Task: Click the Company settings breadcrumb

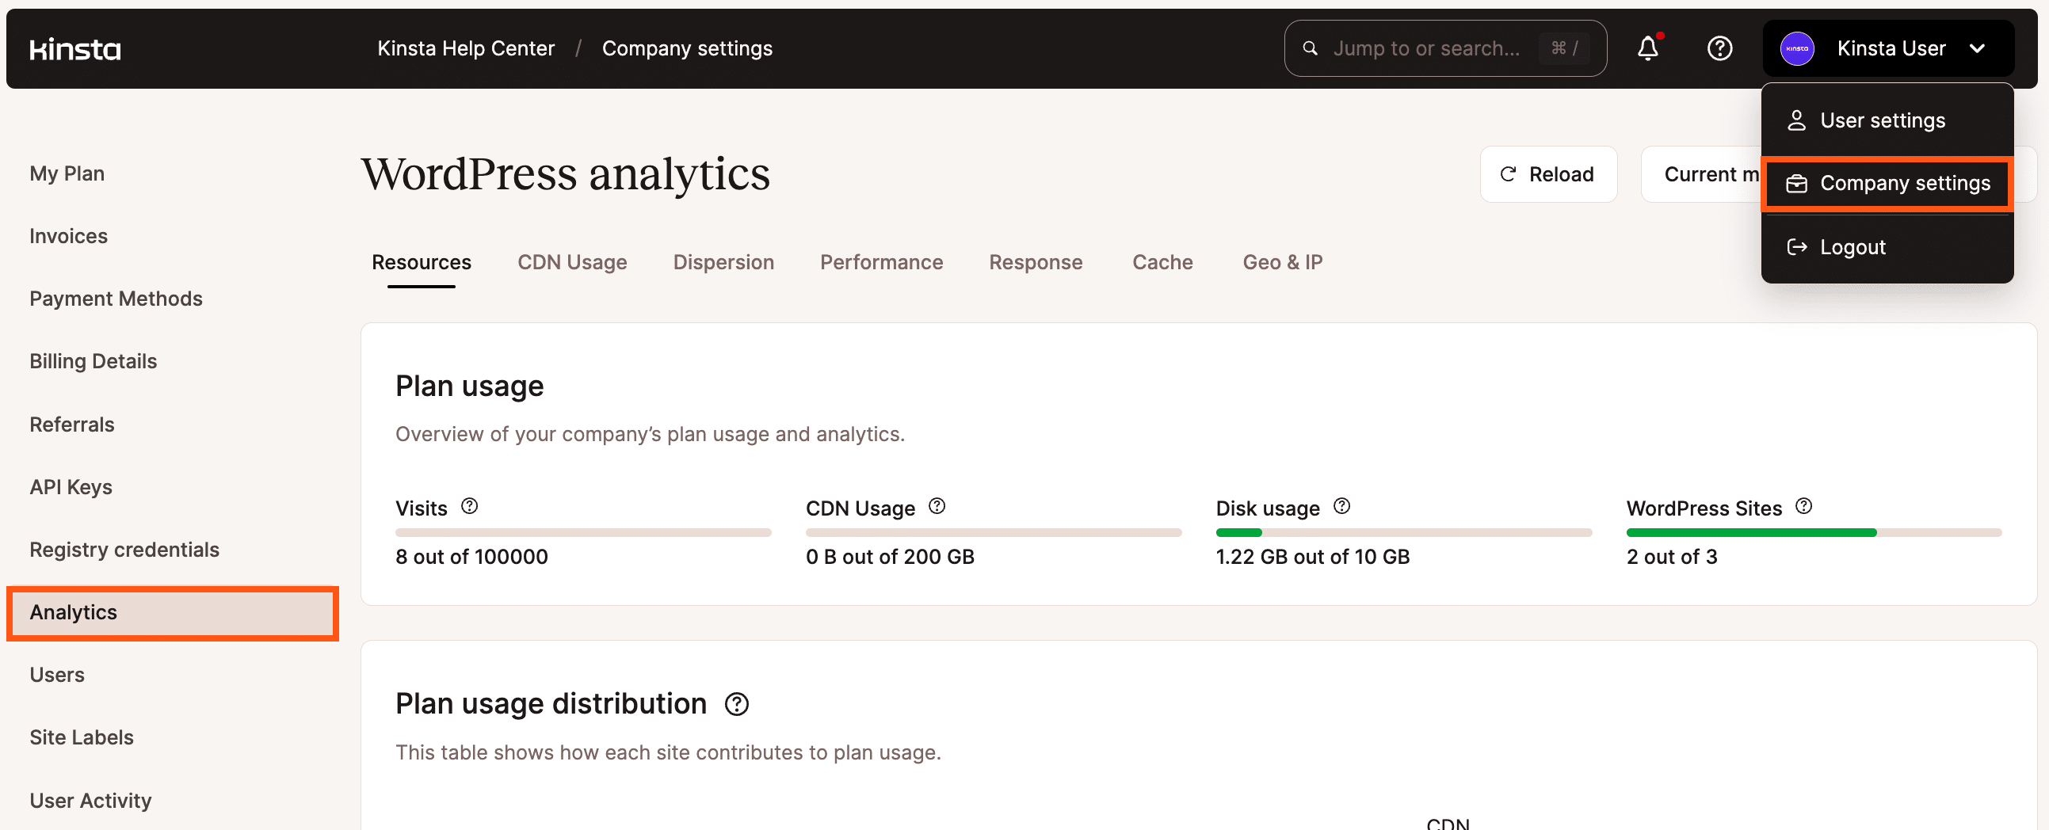Action: point(686,48)
